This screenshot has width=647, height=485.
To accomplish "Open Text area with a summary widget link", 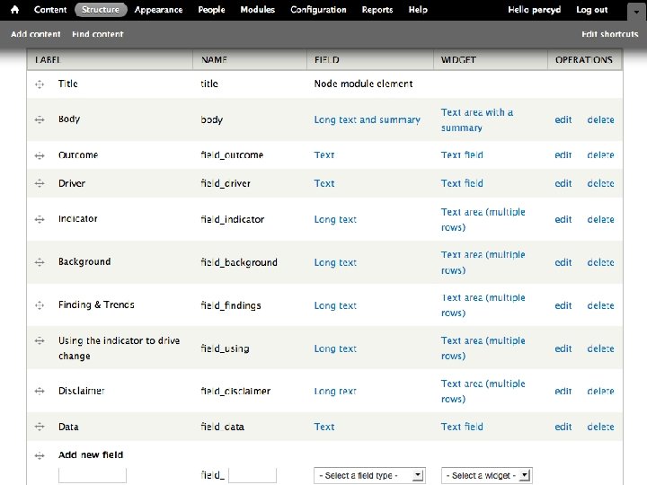I will 477,120.
